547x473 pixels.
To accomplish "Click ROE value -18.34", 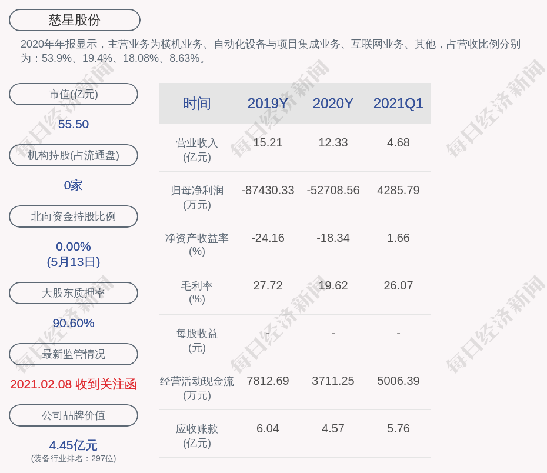I will pos(333,238).
